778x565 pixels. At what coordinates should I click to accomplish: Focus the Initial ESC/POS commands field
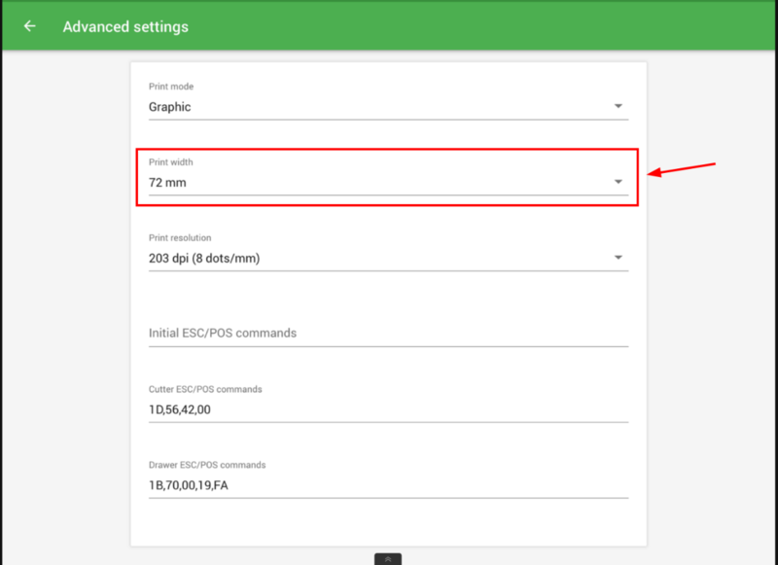[388, 334]
